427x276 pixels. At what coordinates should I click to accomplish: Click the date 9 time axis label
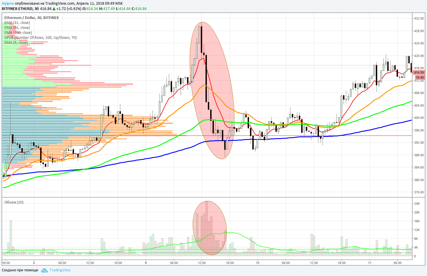[146, 263]
